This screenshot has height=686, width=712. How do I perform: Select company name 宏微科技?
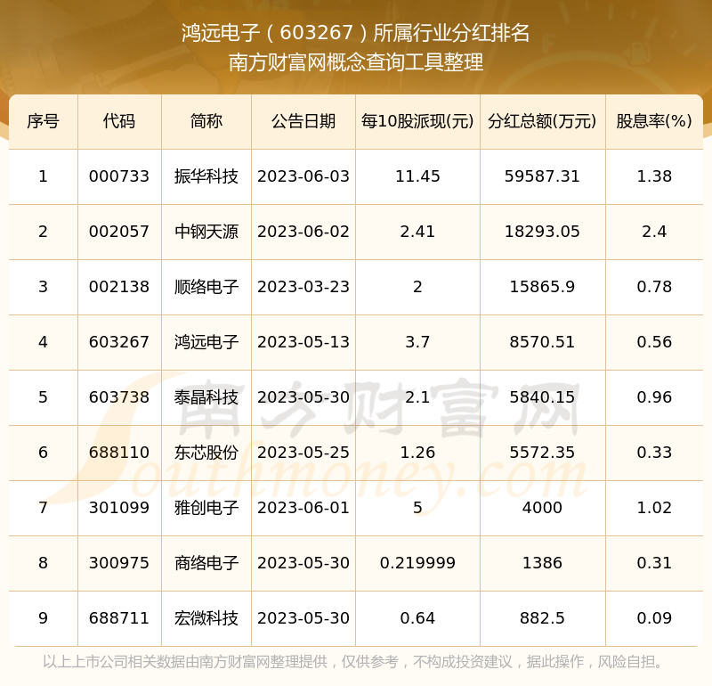pos(206,617)
